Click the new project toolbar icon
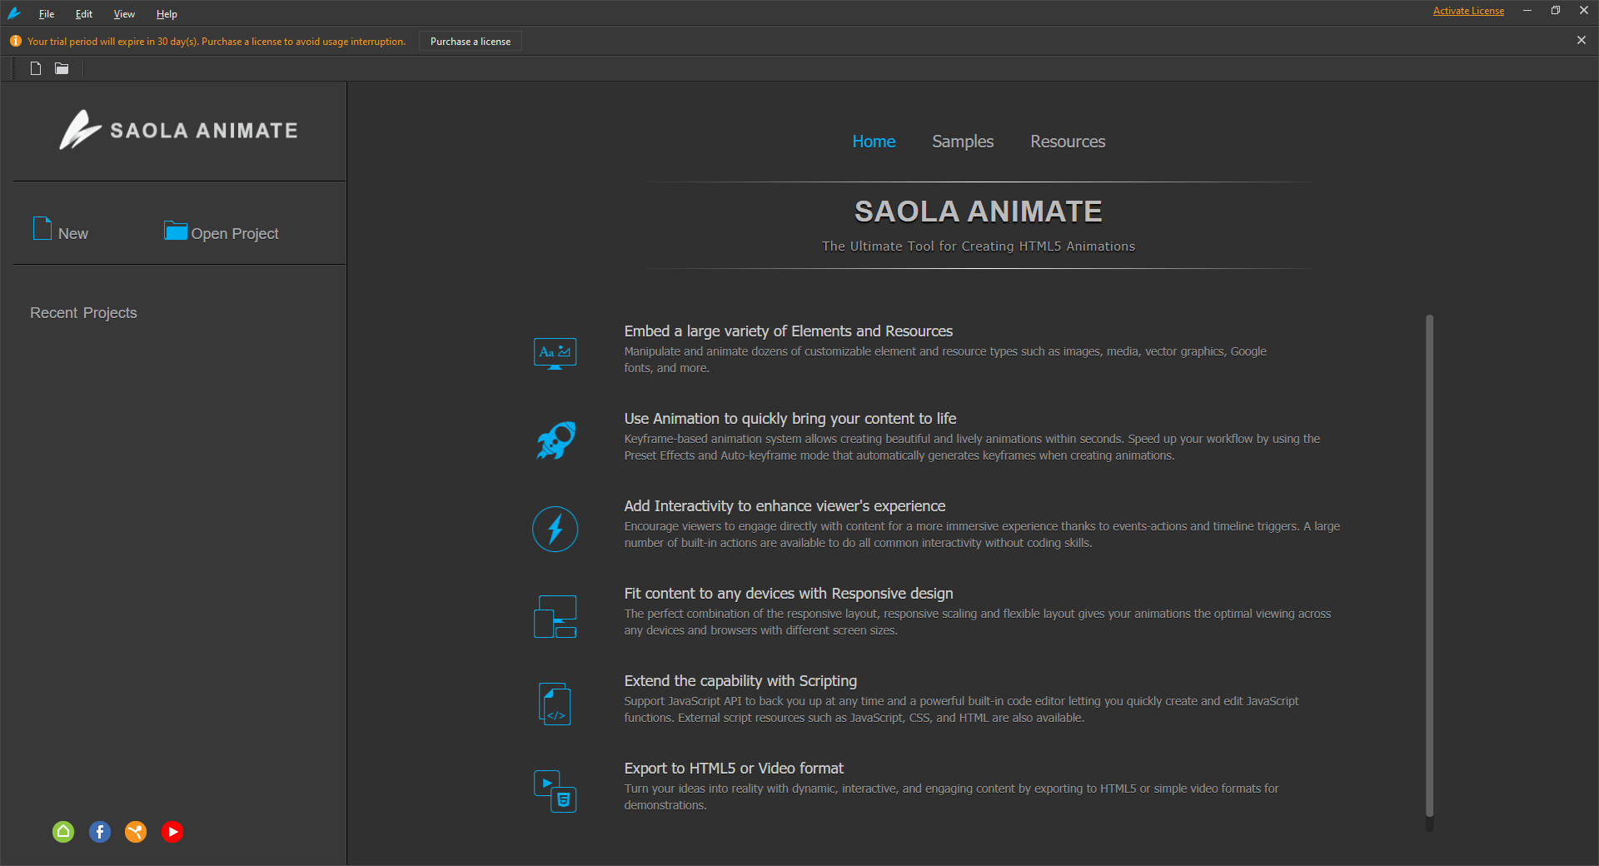This screenshot has height=866, width=1599. click(x=36, y=68)
